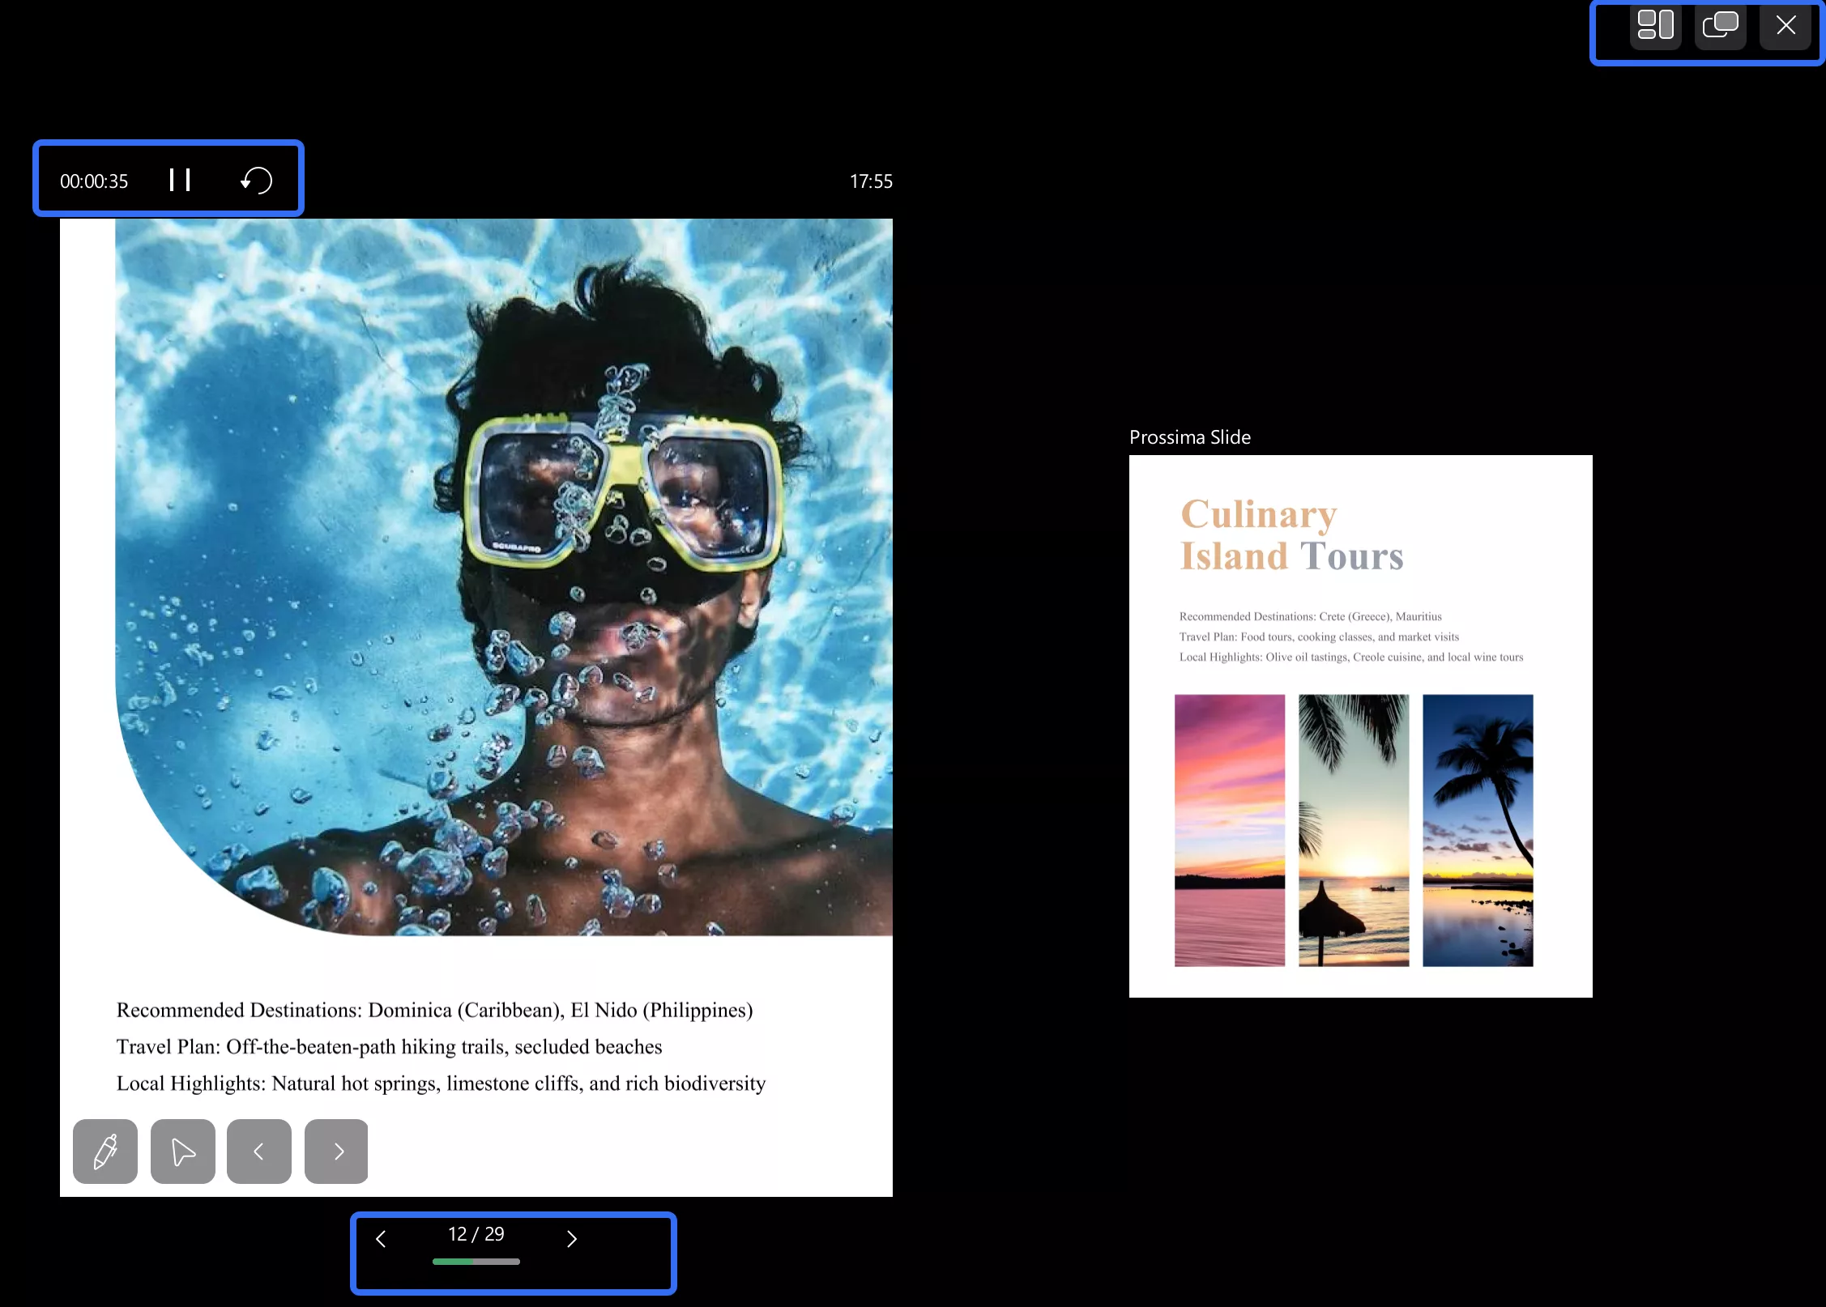
Task: Open the 12 / 29 slide counter
Action: (x=476, y=1233)
